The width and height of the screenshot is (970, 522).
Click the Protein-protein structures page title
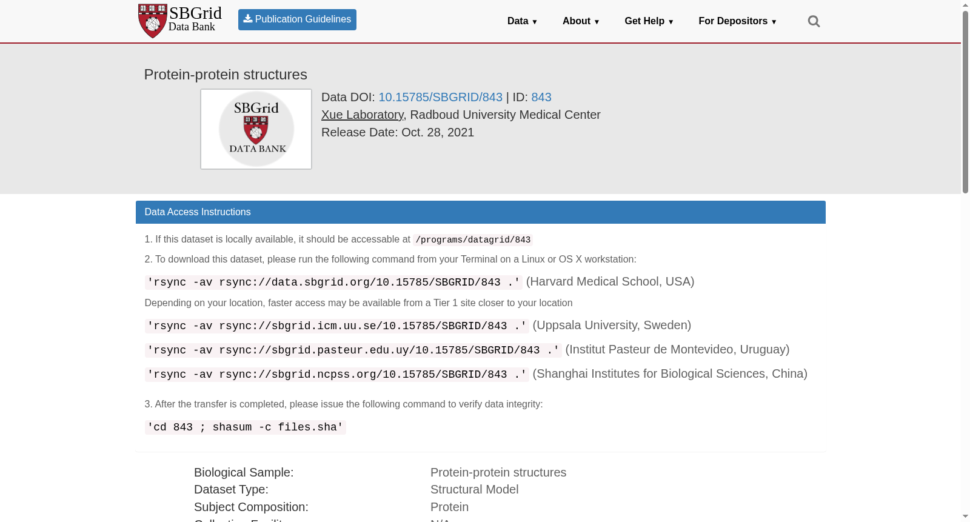(x=226, y=75)
